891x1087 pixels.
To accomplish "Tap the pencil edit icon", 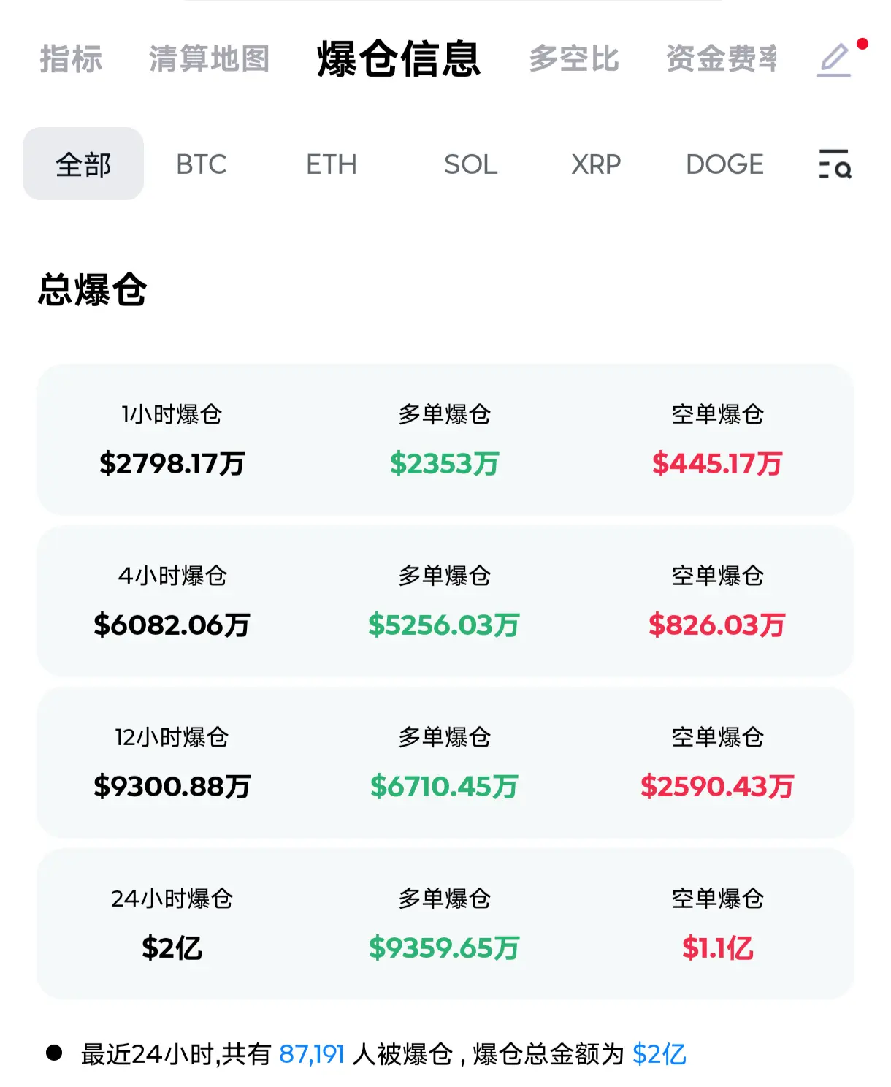I will click(x=834, y=60).
